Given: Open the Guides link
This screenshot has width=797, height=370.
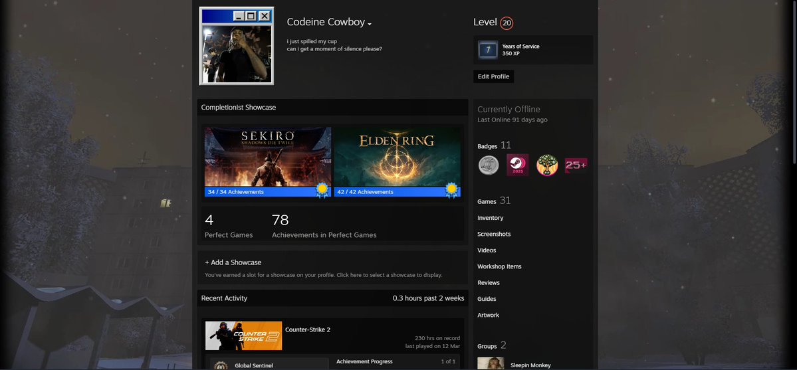Looking at the screenshot, I should point(487,300).
